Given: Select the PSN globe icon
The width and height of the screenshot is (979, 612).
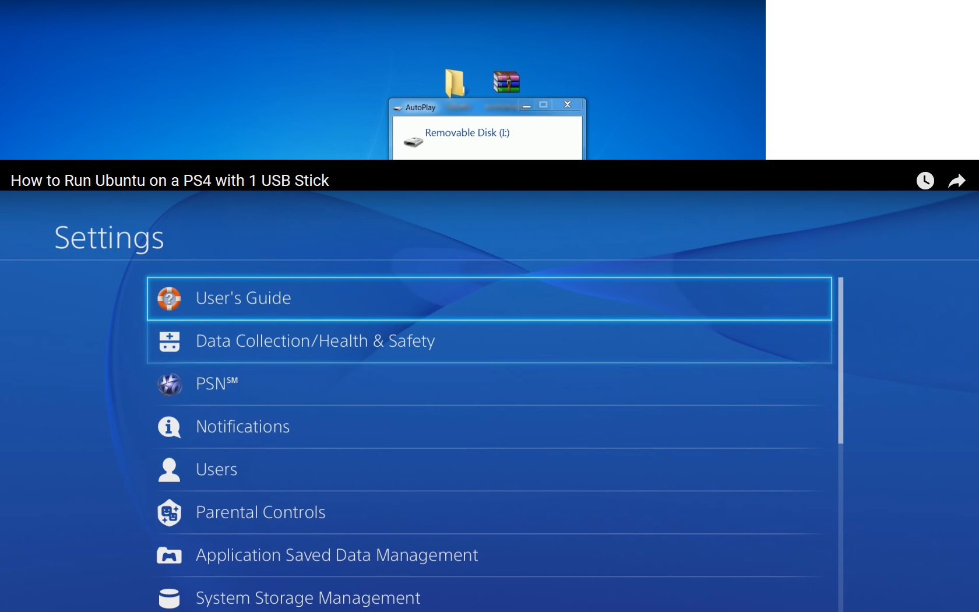Looking at the screenshot, I should tap(170, 384).
